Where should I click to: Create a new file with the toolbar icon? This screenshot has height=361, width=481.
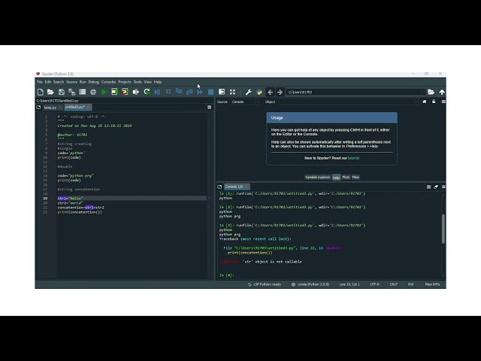(x=40, y=92)
